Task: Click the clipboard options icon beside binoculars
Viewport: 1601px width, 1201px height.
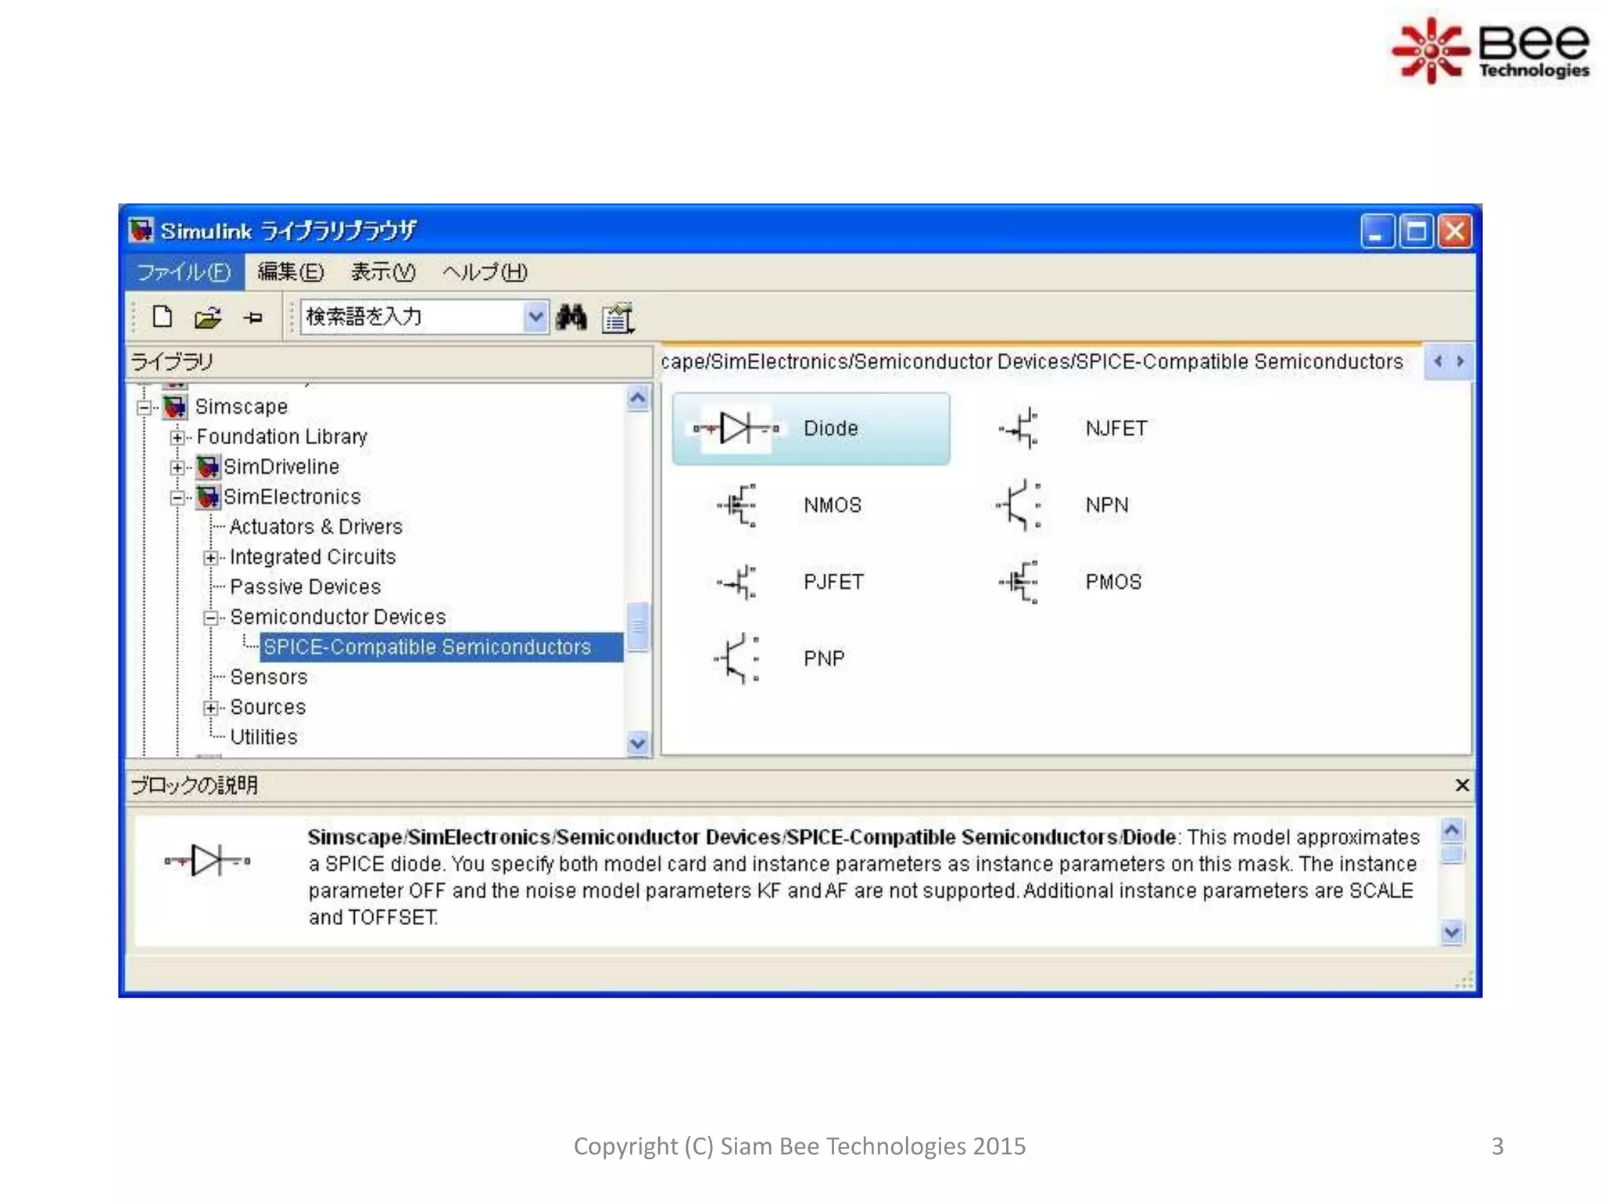Action: 618,318
